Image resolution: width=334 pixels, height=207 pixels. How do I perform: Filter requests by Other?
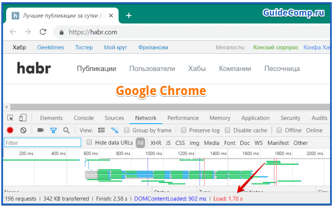click(x=301, y=143)
